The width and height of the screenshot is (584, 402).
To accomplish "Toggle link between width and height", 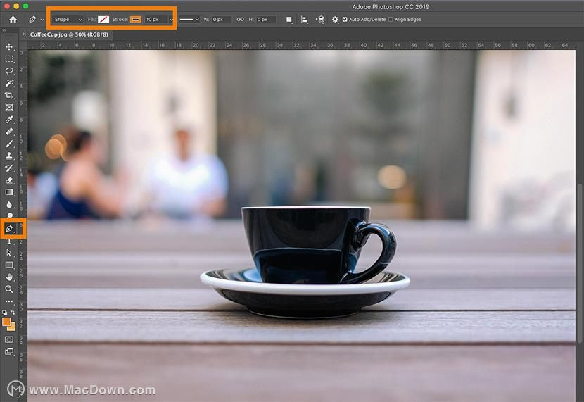I will pyautogui.click(x=240, y=20).
